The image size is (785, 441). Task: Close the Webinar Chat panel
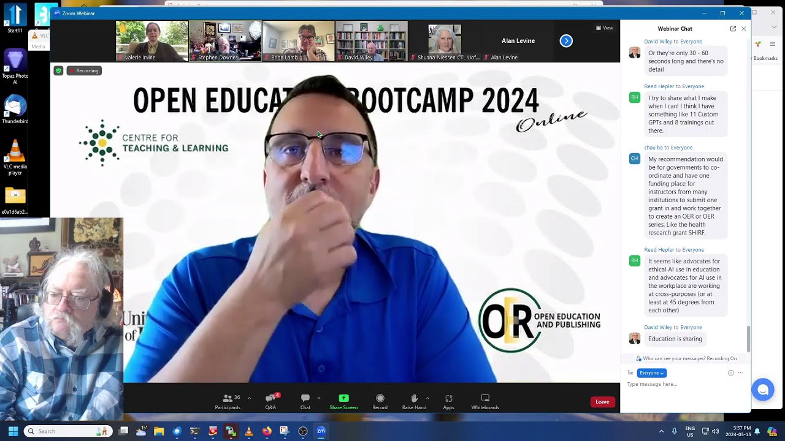coord(744,29)
